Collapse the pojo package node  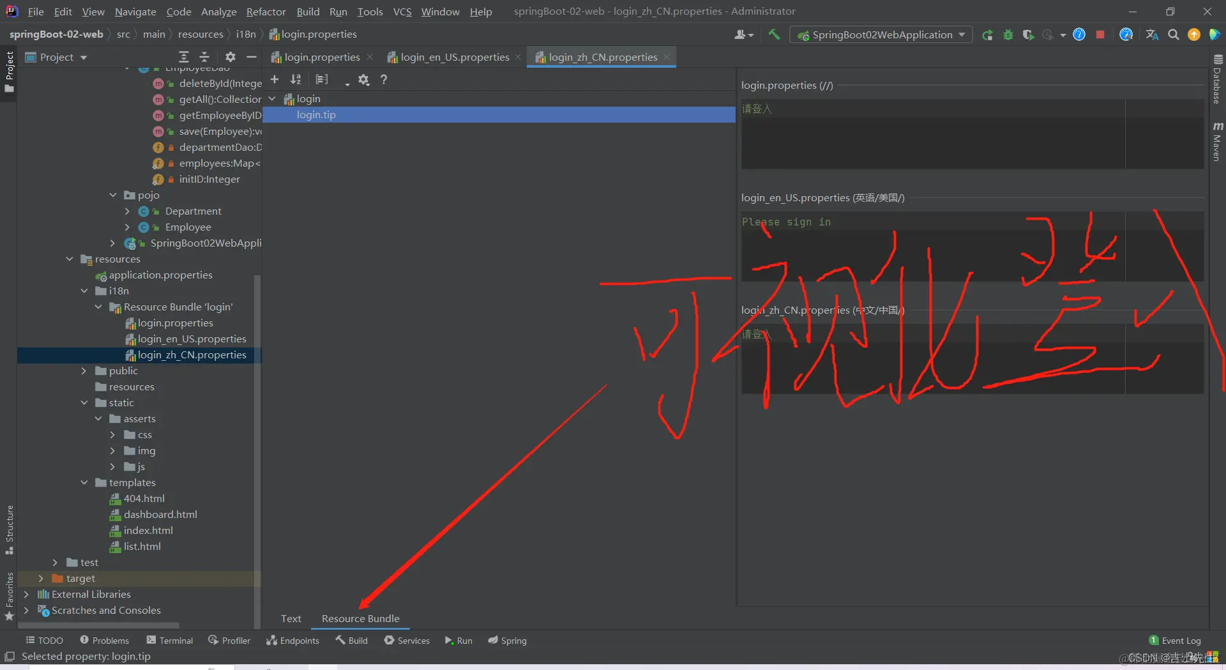[113, 195]
